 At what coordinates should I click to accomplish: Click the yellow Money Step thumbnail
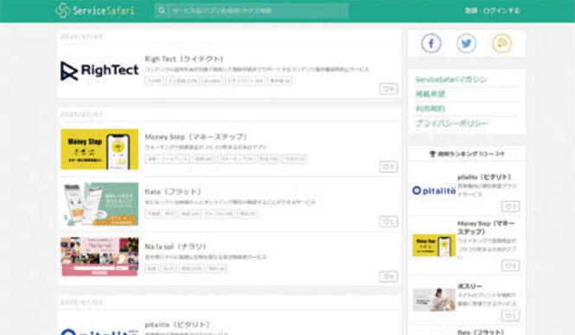click(x=99, y=150)
